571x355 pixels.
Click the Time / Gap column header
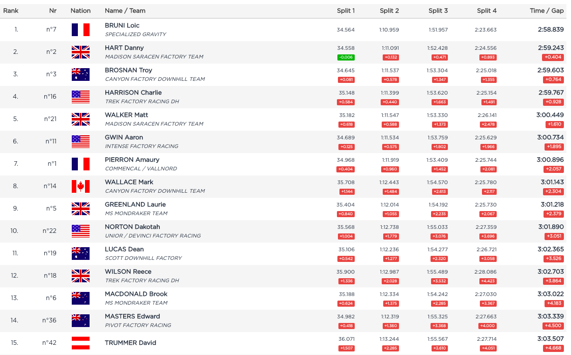[x=547, y=11]
